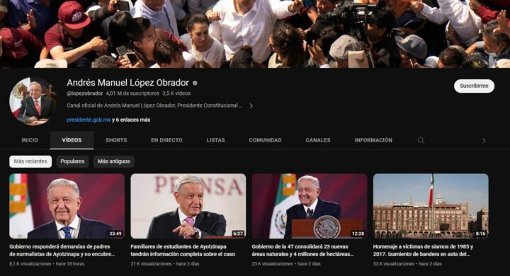Click the @lopezobrador handle

(84, 93)
